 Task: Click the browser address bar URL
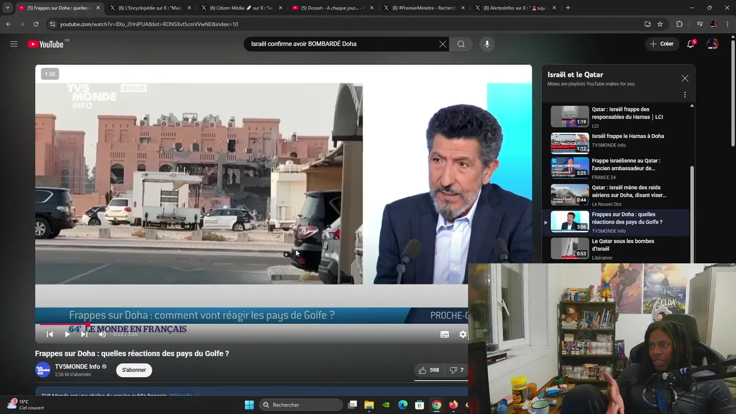[149, 24]
